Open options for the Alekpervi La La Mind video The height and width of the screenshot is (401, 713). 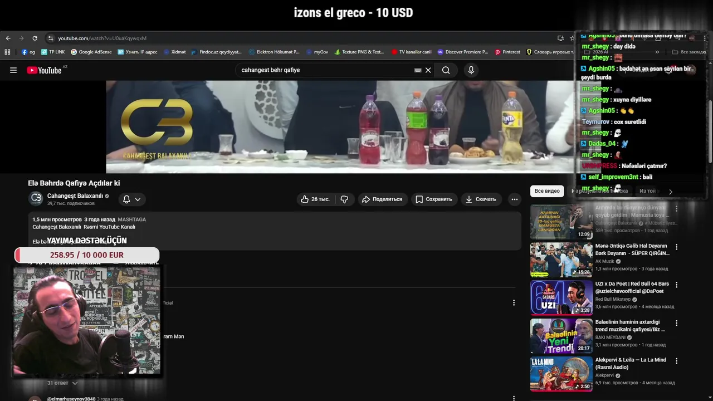677,361
